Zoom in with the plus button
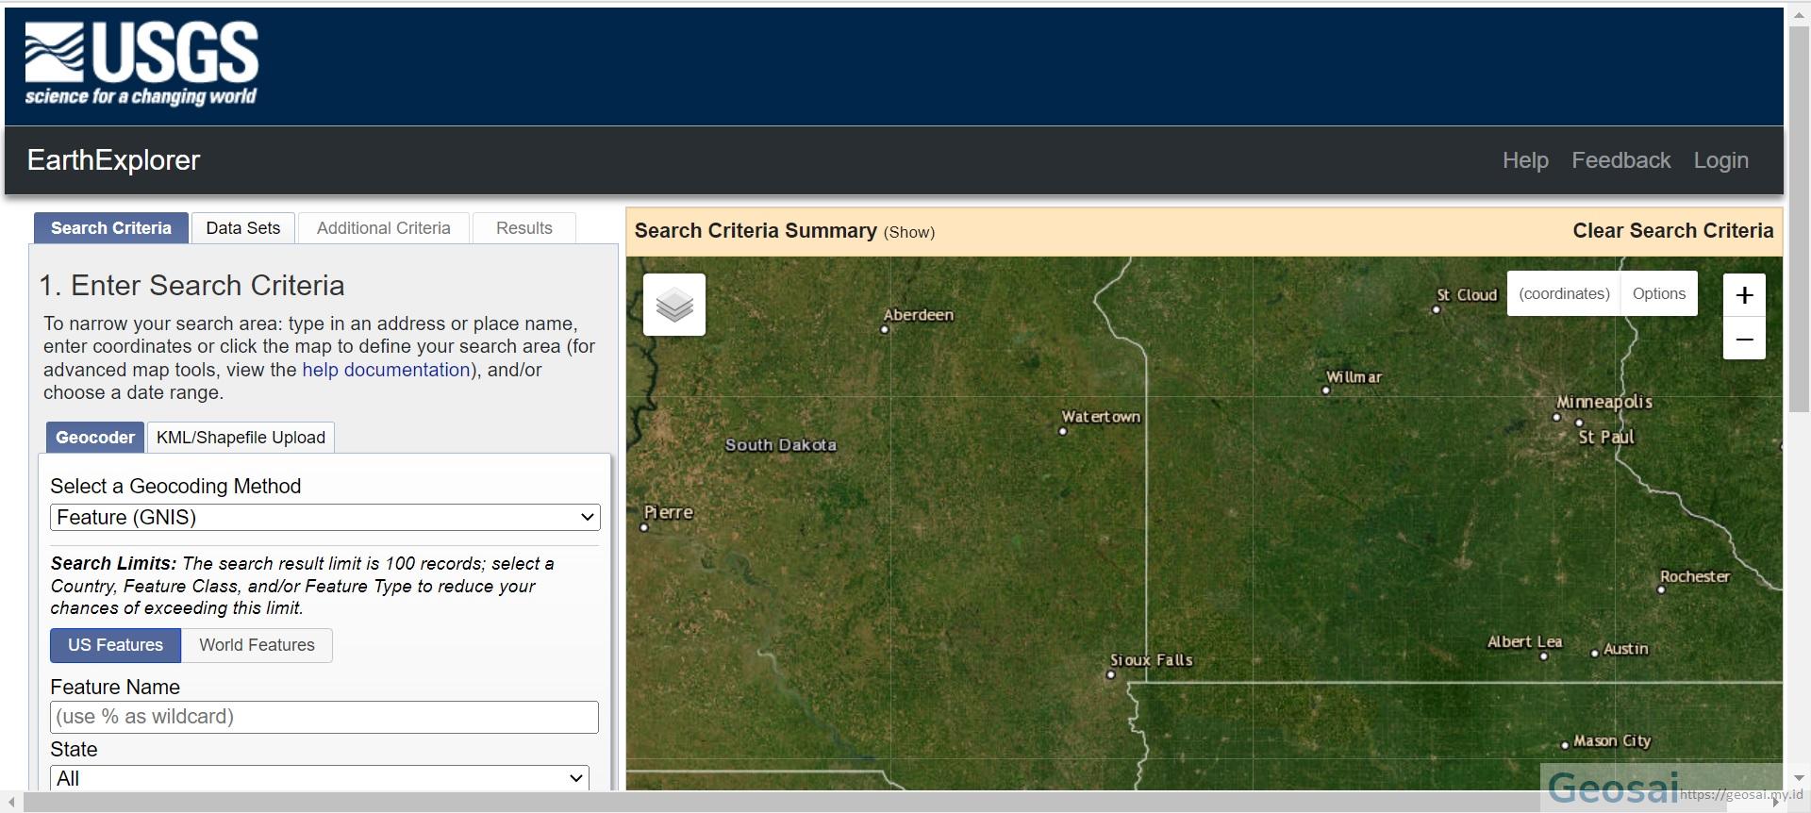This screenshot has height=813, width=1811. 1744,295
